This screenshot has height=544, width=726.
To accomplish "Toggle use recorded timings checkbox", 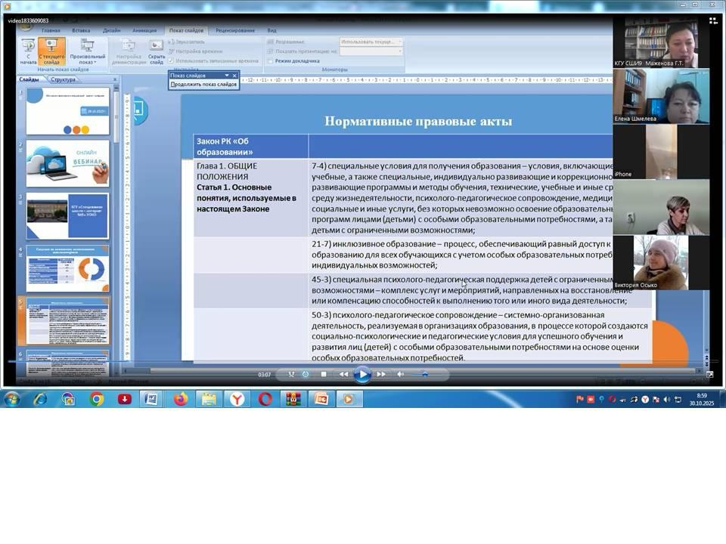I will pyautogui.click(x=171, y=60).
